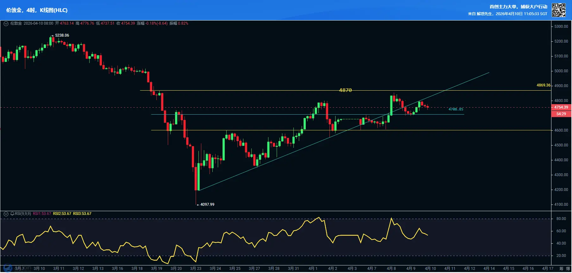Click the high price 4776.76
This screenshot has height=273, width=572.
tap(87, 23)
